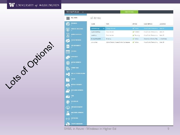
Task: Click the BizTalk Services icon
Action: coord(68,85)
